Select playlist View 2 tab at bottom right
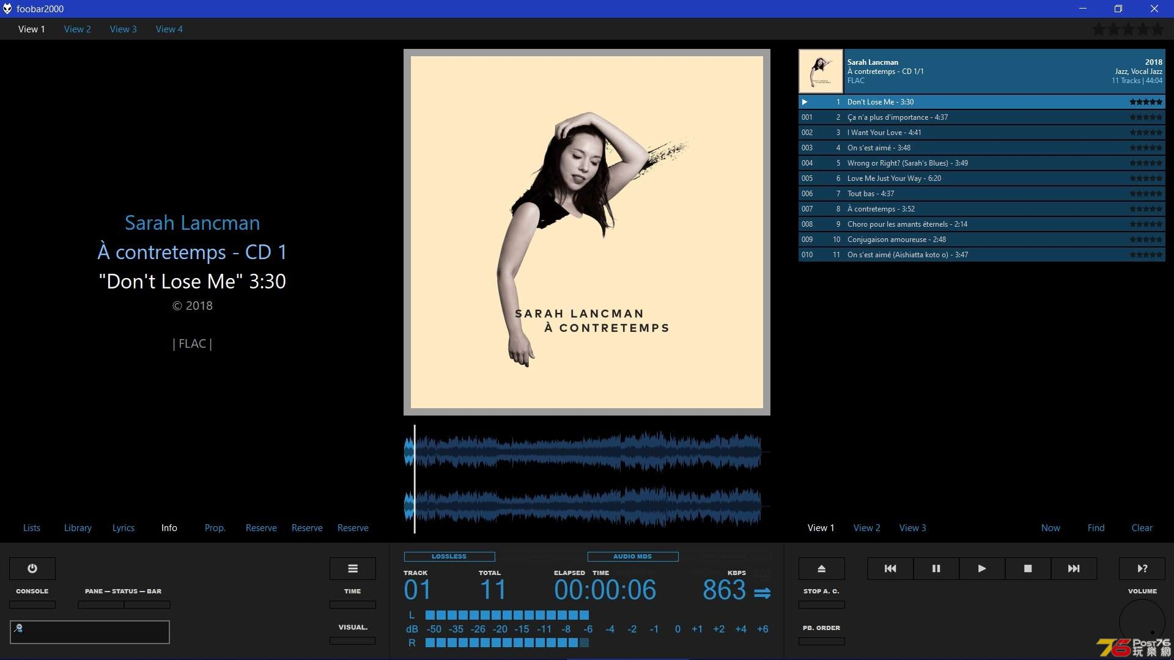 867,528
